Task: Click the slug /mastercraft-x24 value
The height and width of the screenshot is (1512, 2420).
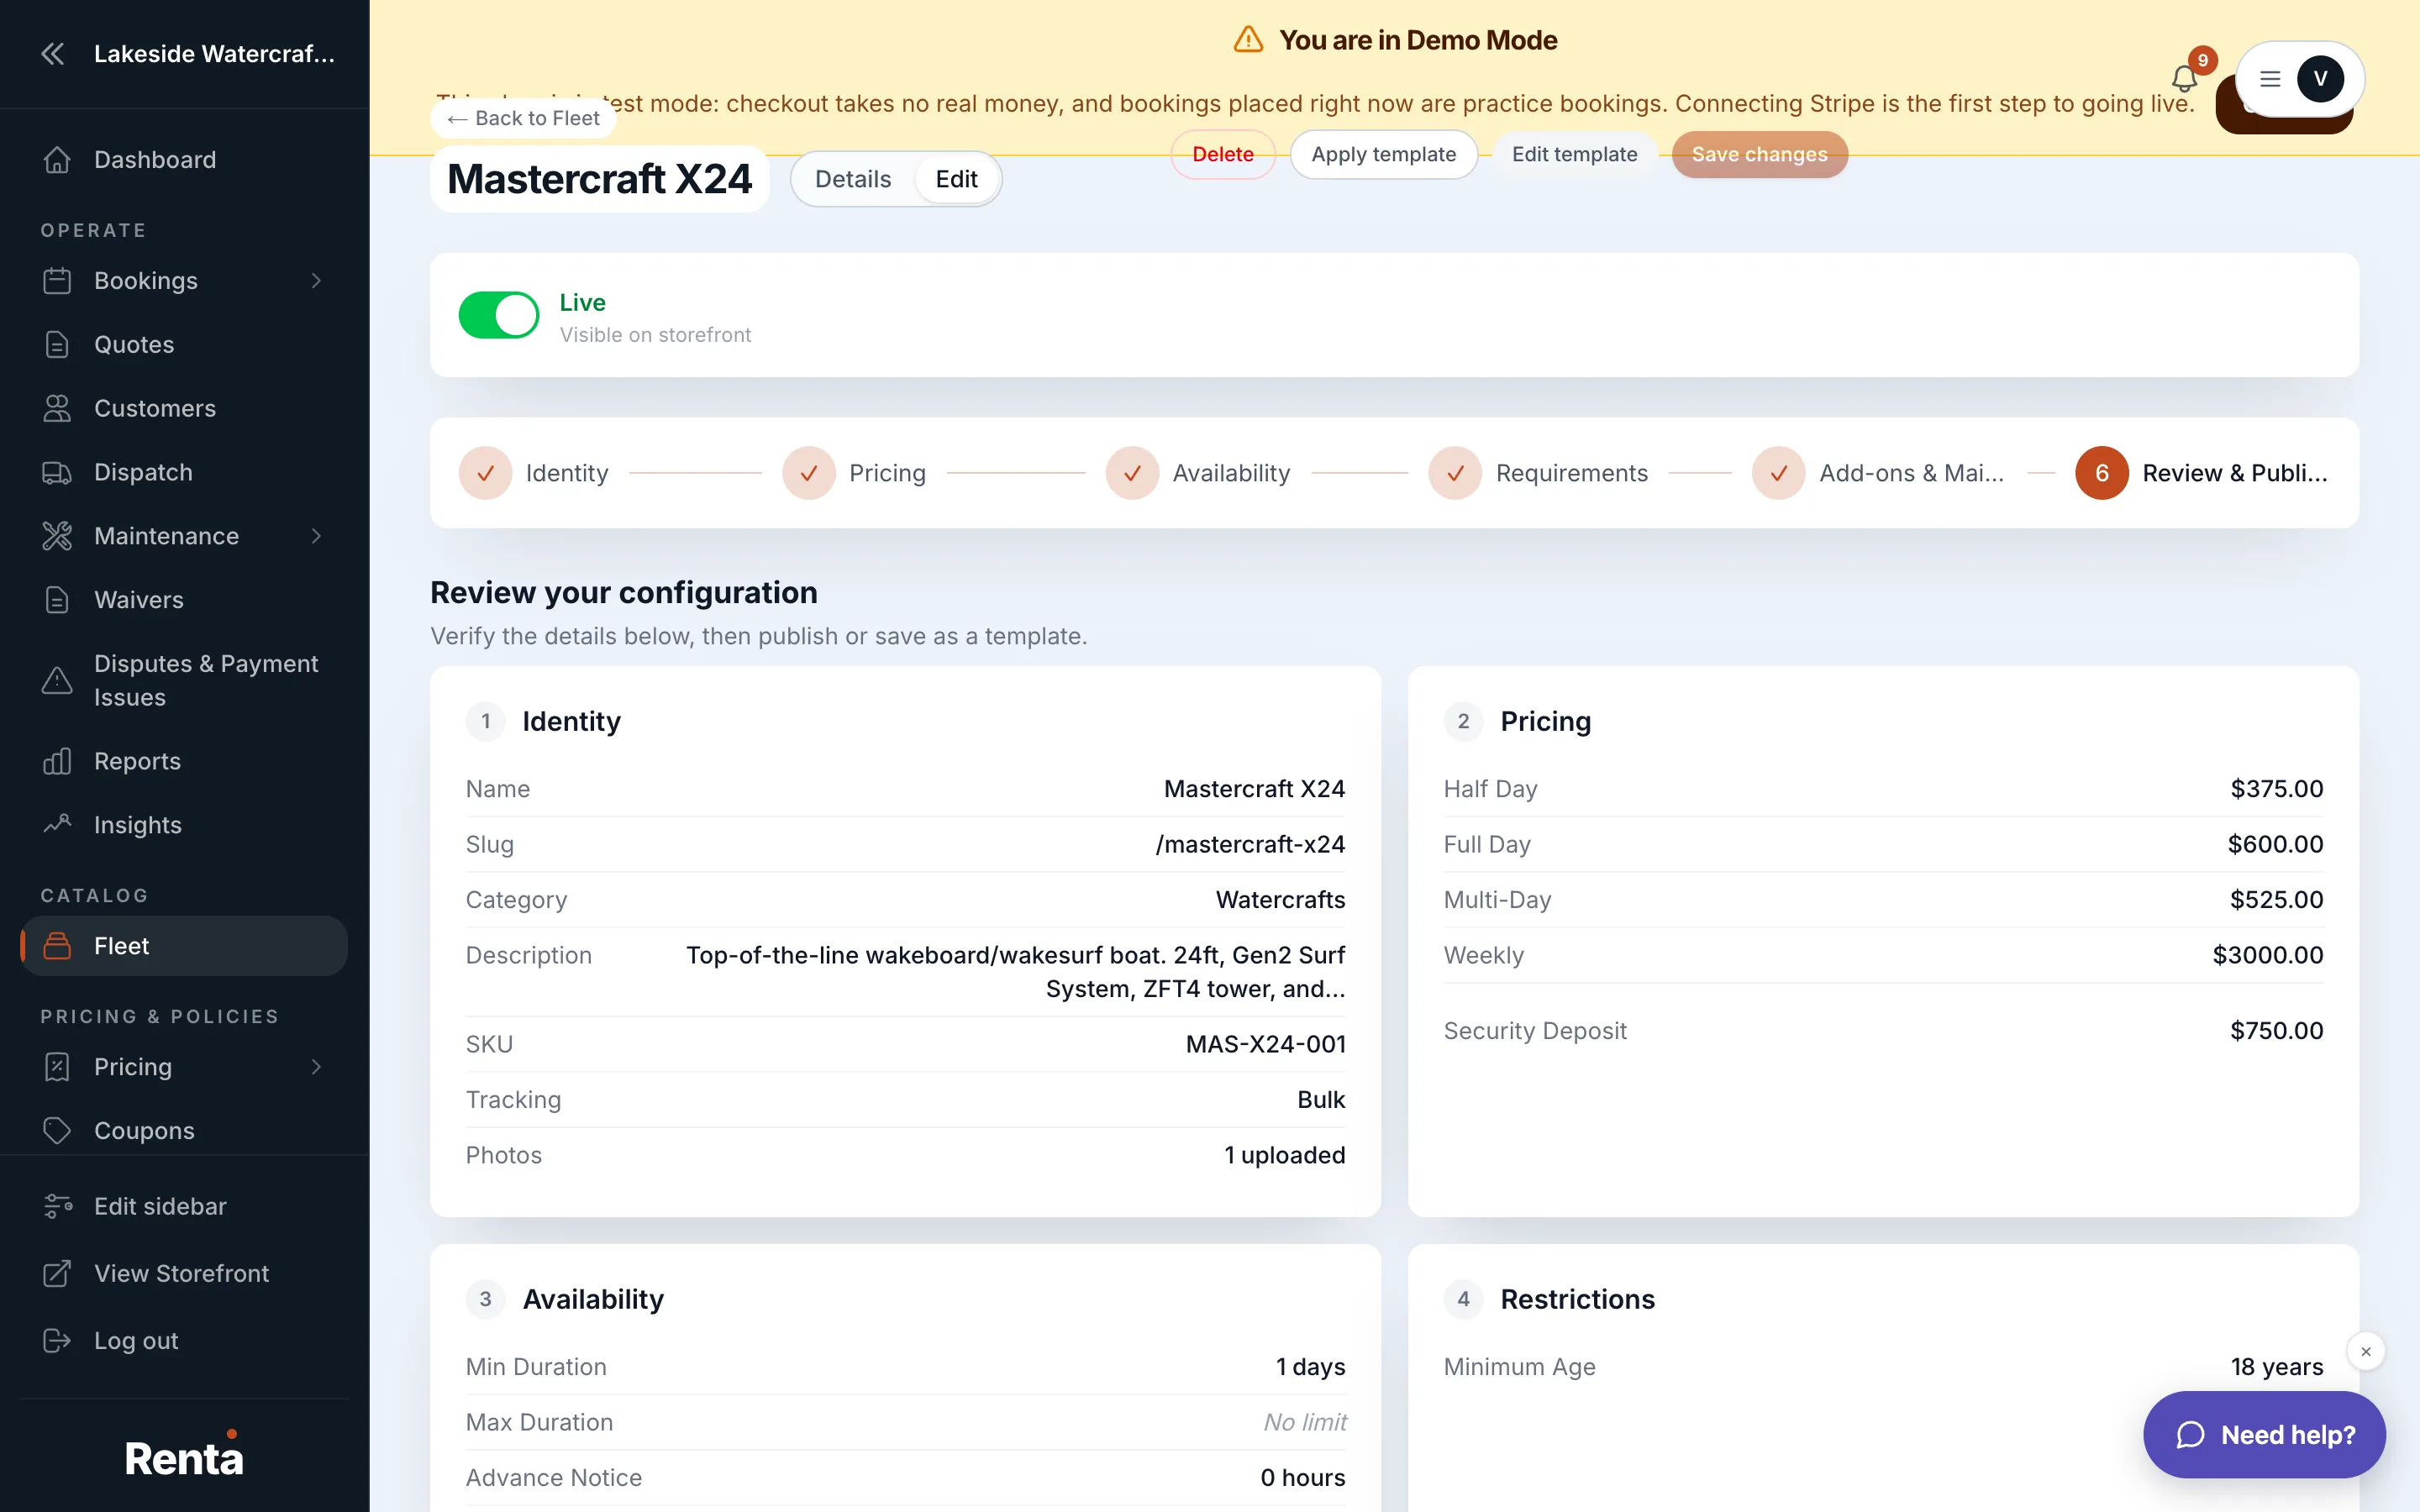Action: 1250,845
